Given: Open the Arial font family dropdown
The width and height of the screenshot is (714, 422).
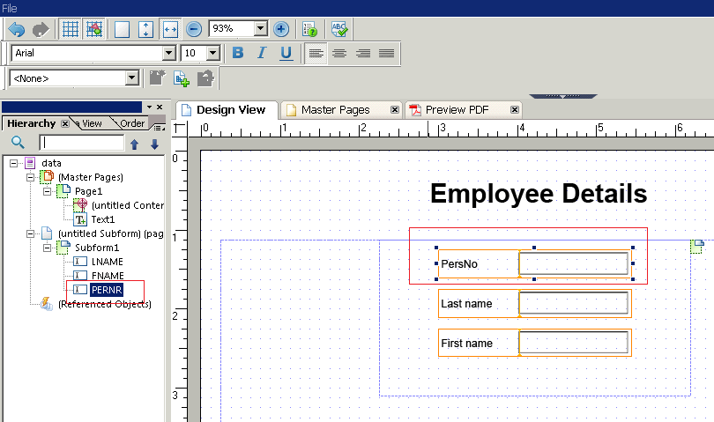Looking at the screenshot, I should coord(168,54).
